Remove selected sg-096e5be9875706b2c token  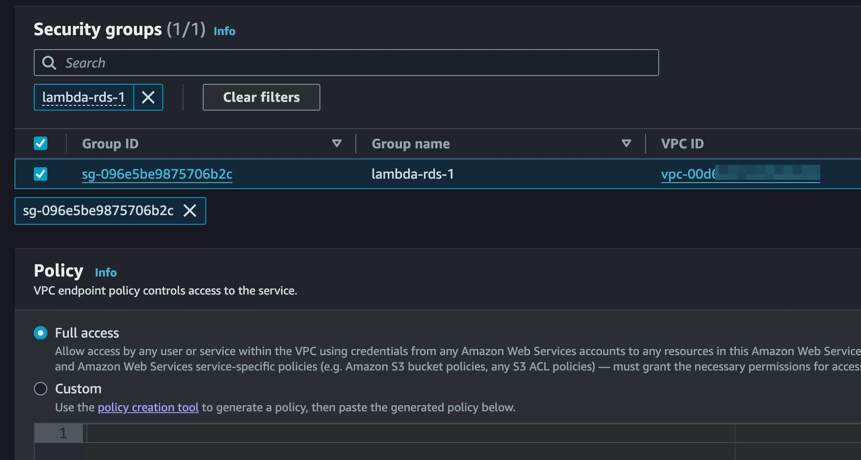[x=190, y=211]
